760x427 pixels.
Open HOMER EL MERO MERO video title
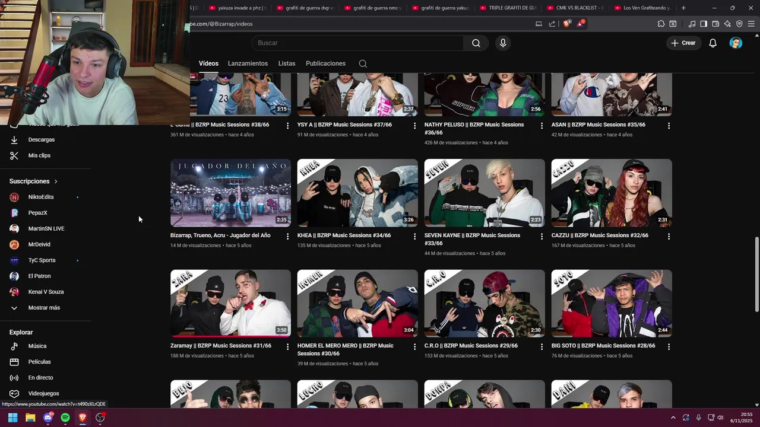click(x=346, y=350)
